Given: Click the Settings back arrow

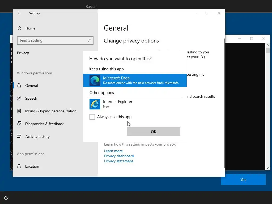Looking at the screenshot, I should [19, 13].
